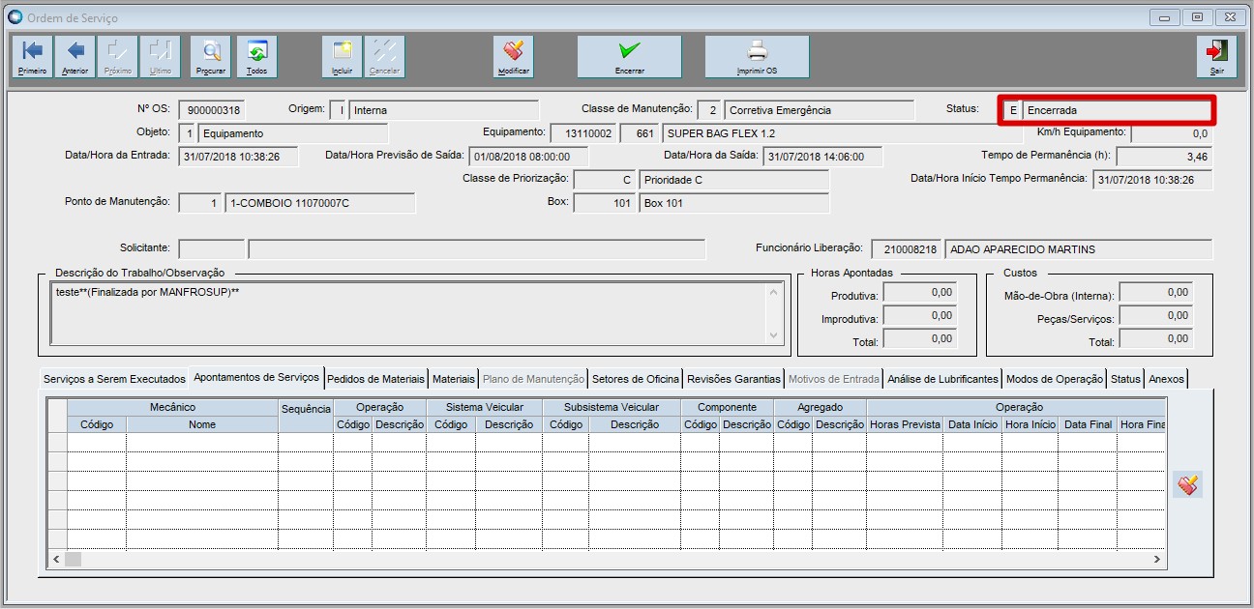Click the description scrollbar up arrow

(773, 291)
